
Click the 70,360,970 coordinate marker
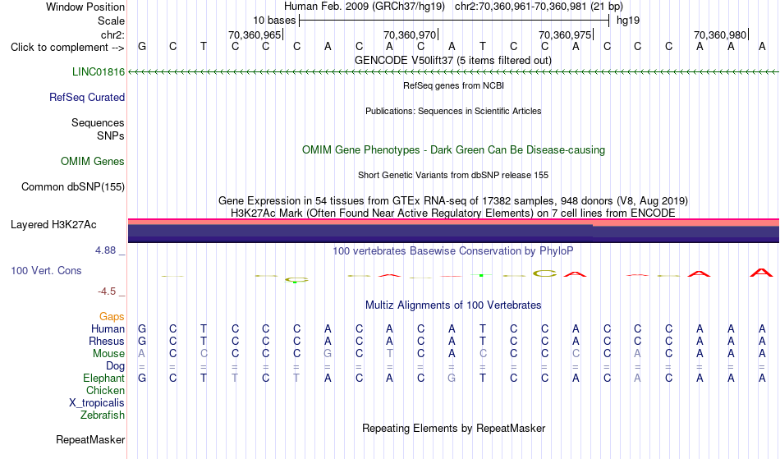[410, 34]
